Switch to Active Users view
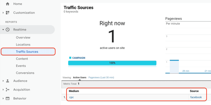211x105 pixels. [80, 78]
